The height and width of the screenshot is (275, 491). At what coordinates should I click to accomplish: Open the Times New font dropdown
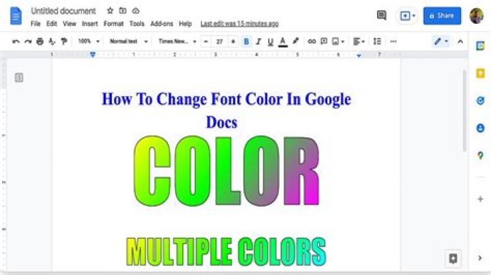tap(177, 42)
